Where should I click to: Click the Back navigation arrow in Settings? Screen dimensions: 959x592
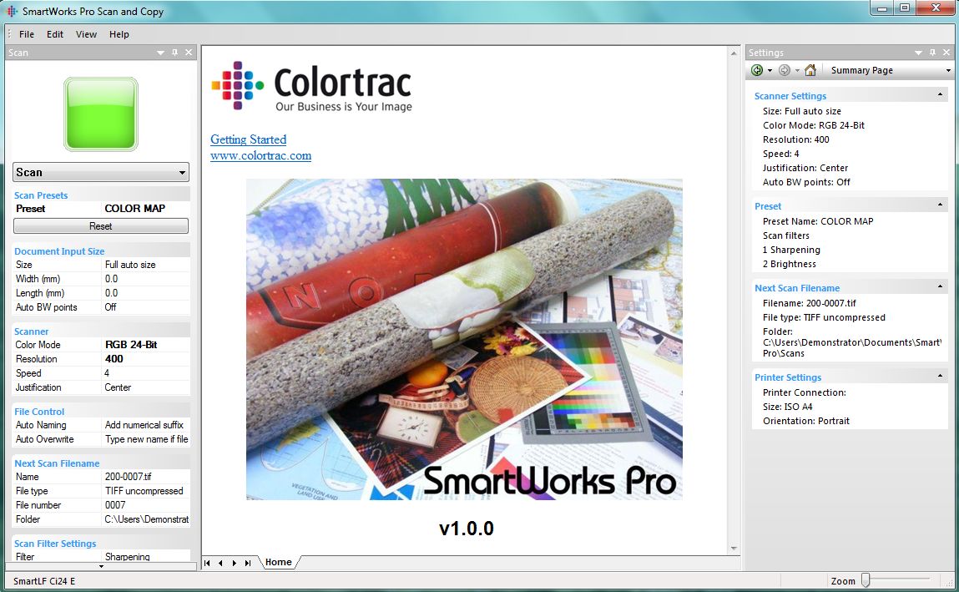point(756,70)
